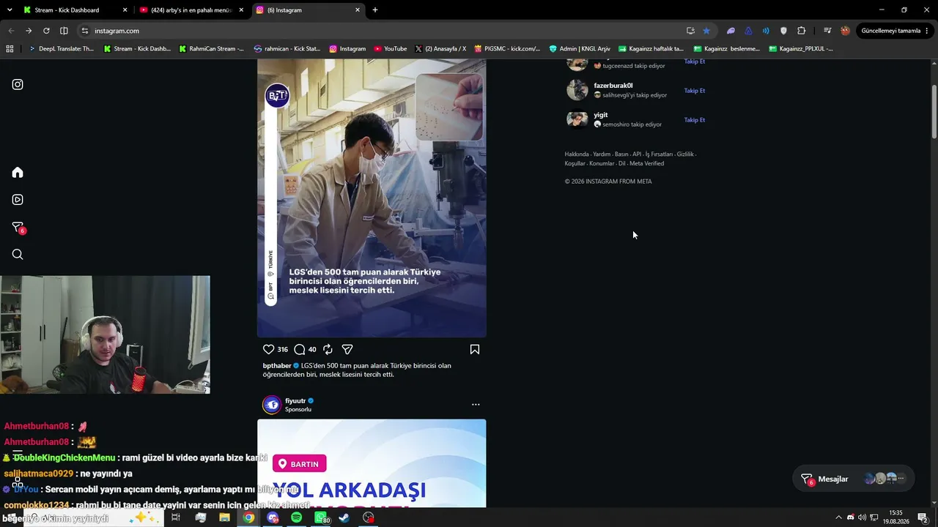The image size is (938, 527).
Task: Close the Stream - Kick Dashboard tab
Action: pyautogui.click(x=125, y=10)
